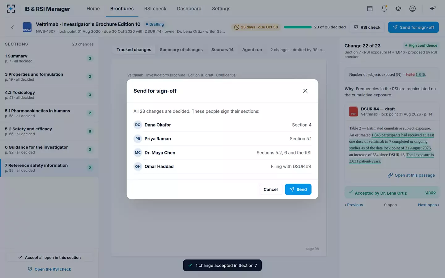Open the Dashboard menu item

tap(189, 9)
